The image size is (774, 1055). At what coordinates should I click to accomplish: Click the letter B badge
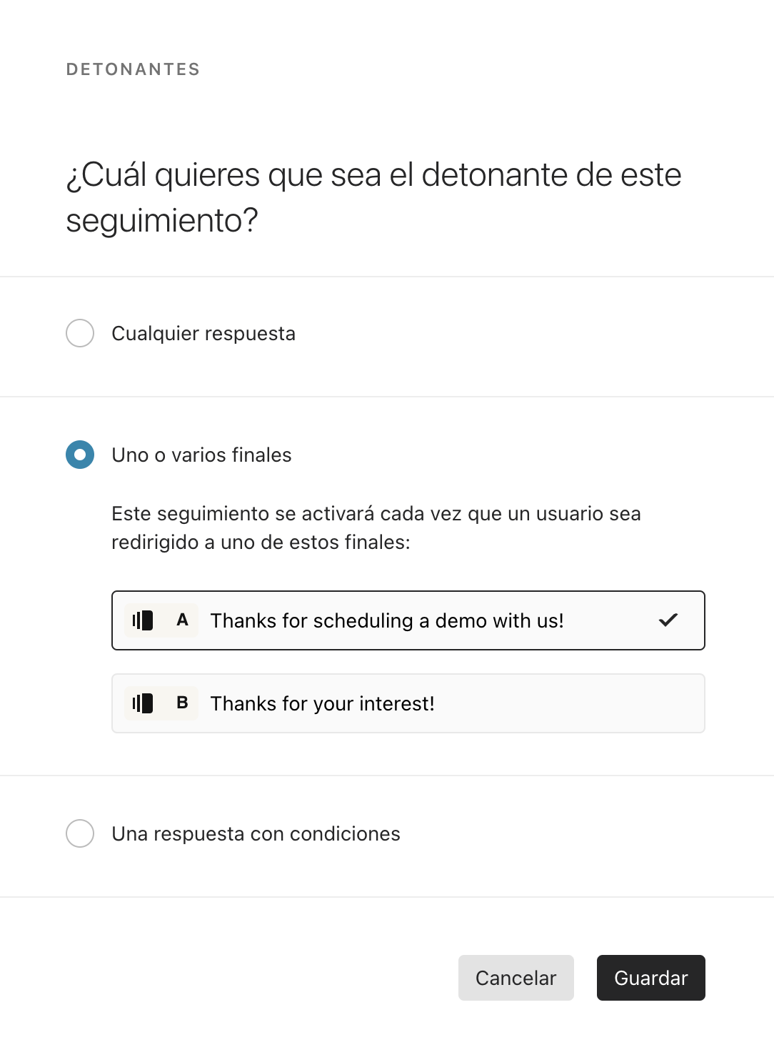182,703
